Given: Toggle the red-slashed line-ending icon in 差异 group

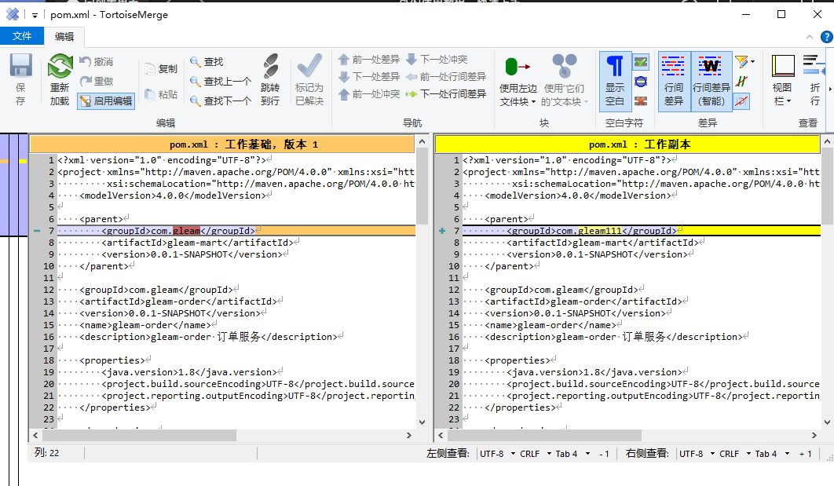Looking at the screenshot, I should 741,100.
